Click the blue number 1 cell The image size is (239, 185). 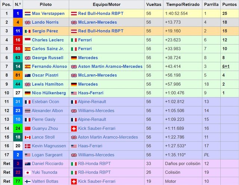click(18, 13)
